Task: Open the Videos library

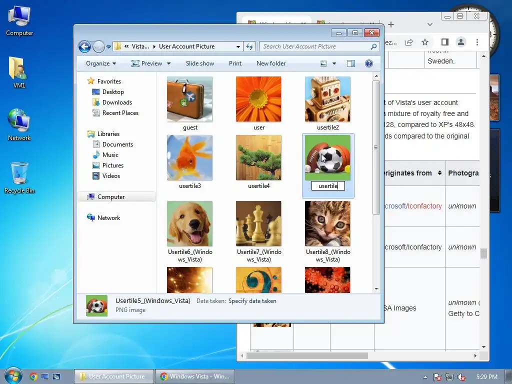Action: click(x=106, y=175)
